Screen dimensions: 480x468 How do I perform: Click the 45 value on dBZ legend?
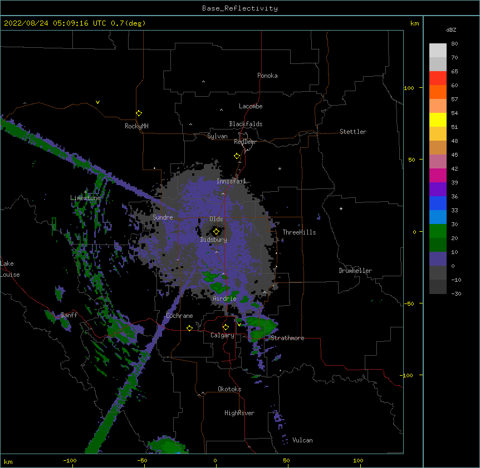[x=454, y=155]
